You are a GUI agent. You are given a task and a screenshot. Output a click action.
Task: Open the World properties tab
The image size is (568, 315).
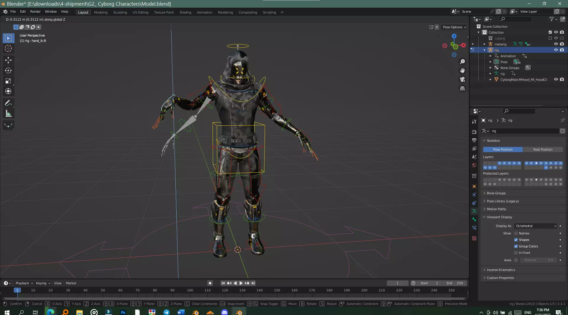[474, 165]
